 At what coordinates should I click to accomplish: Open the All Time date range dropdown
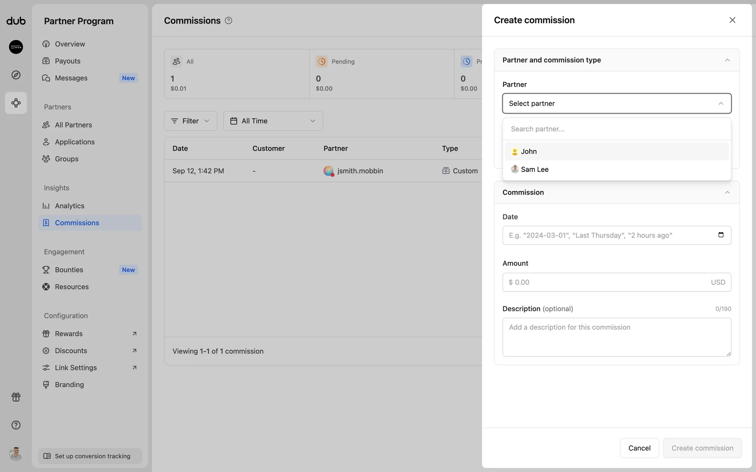(x=273, y=121)
